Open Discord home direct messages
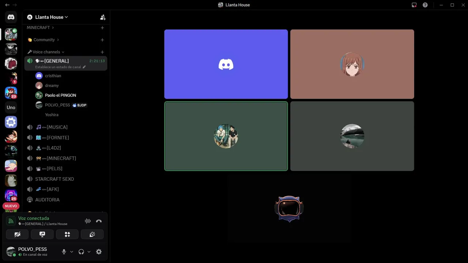468x263 pixels. (x=11, y=17)
